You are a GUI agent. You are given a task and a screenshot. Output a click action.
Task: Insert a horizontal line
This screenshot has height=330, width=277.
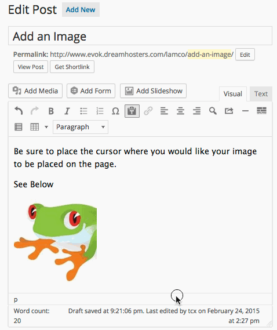point(245,111)
